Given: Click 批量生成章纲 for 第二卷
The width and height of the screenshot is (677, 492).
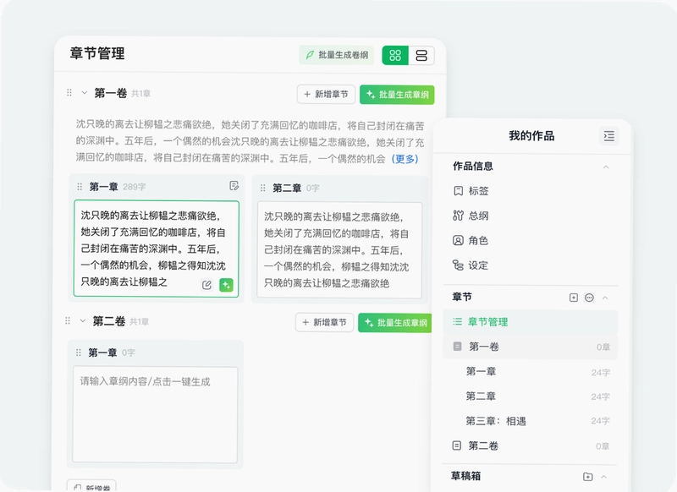Looking at the screenshot, I should pos(395,323).
